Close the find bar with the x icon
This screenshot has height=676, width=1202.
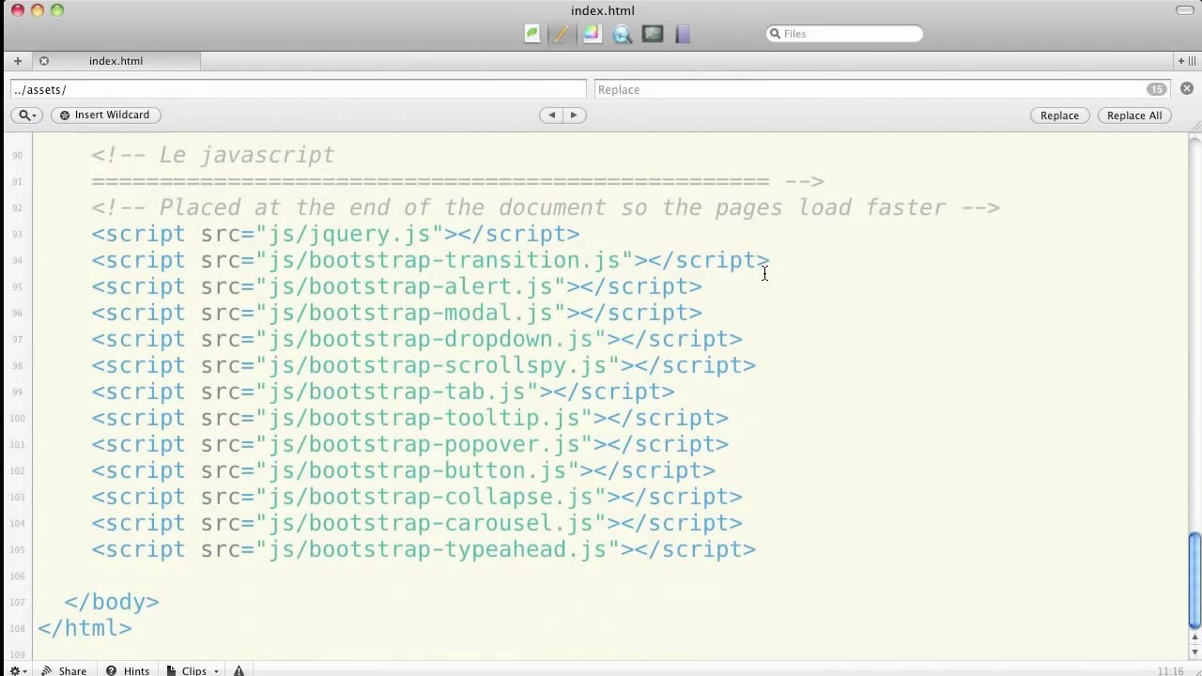point(1187,88)
